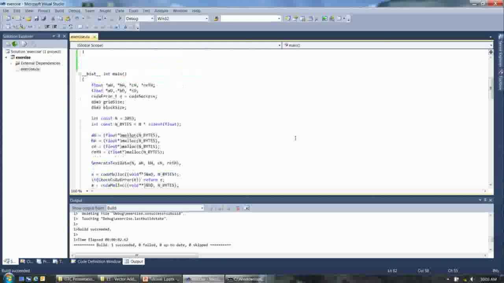Click the Copy toolbar icon
Viewport: 504px width, 283px height.
click(x=60, y=18)
